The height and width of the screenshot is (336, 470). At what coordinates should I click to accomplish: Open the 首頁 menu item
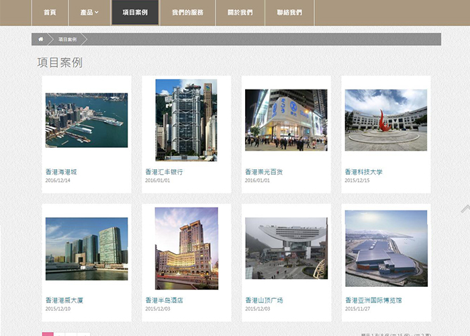[x=50, y=13]
